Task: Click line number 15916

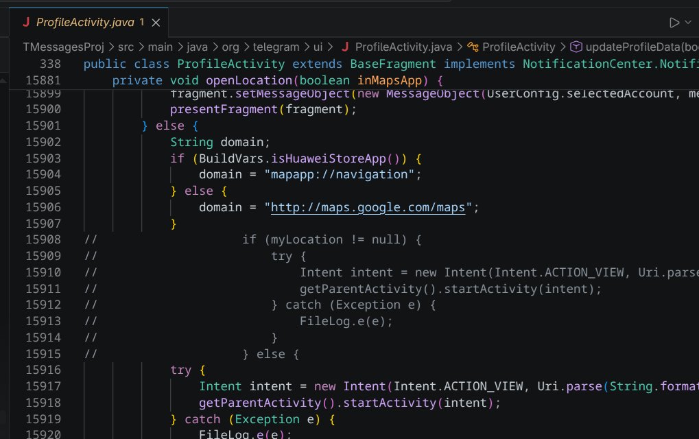Action: tap(43, 370)
